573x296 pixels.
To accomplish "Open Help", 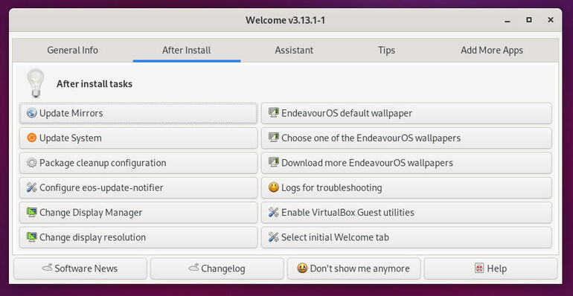I will point(491,268).
